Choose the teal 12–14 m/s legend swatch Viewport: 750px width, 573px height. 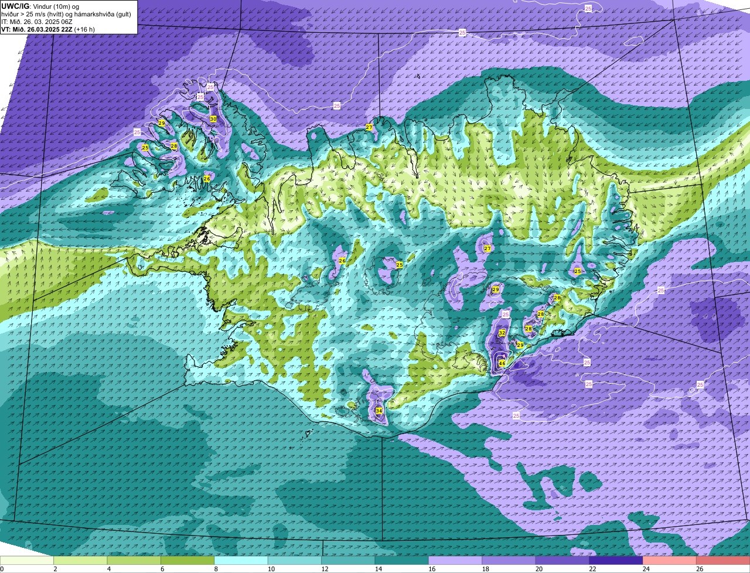click(x=349, y=561)
